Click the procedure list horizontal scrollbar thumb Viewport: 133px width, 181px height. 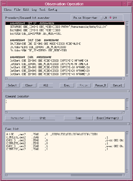point(38,79)
